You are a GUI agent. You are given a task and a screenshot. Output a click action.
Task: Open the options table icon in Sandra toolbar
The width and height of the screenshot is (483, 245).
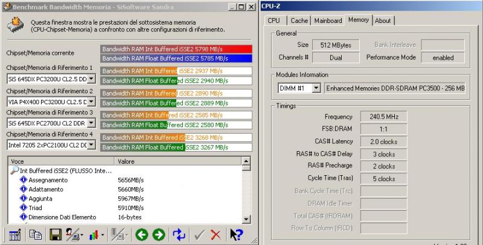coord(14,235)
